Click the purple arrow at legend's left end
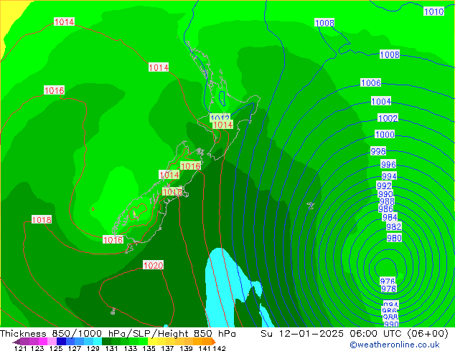Screen dimensions: 455x351 click(17, 342)
